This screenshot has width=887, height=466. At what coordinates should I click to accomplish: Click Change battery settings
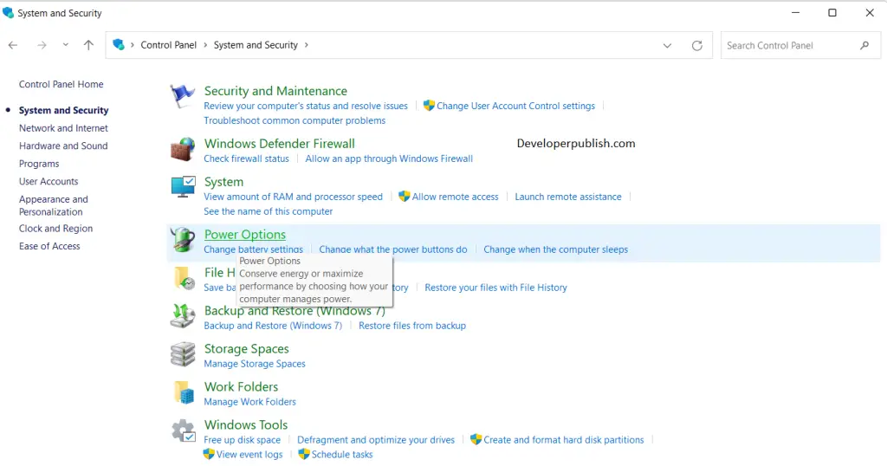(253, 249)
